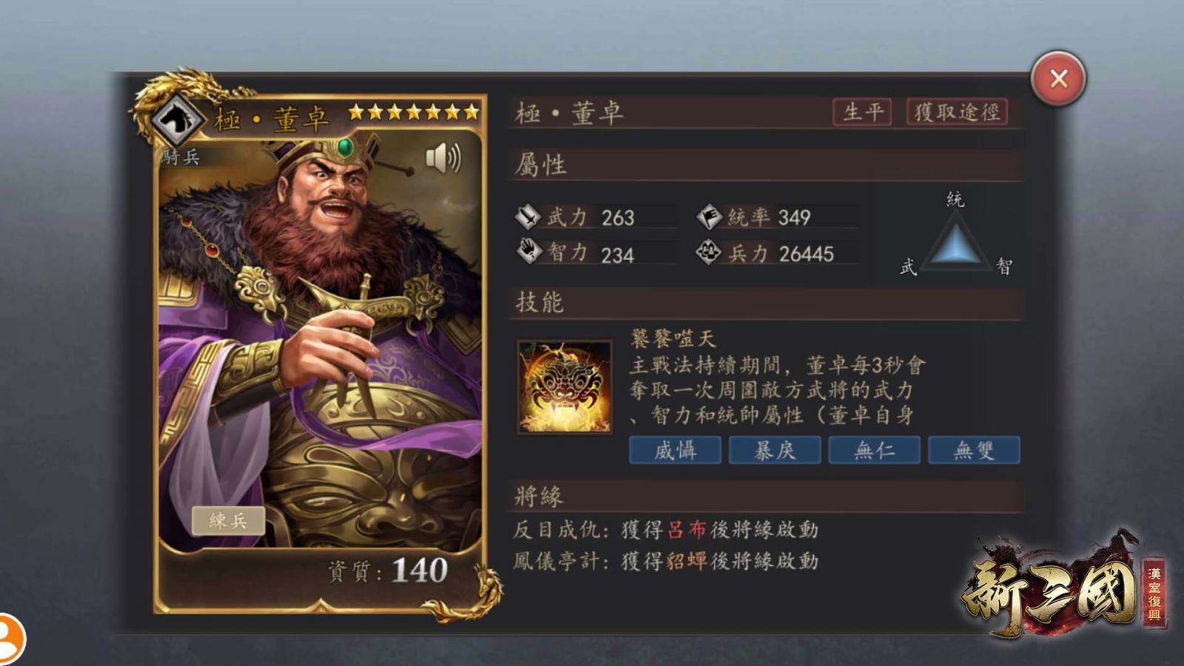
Task: Tap the 練兵 button on card
Action: pyautogui.click(x=228, y=520)
